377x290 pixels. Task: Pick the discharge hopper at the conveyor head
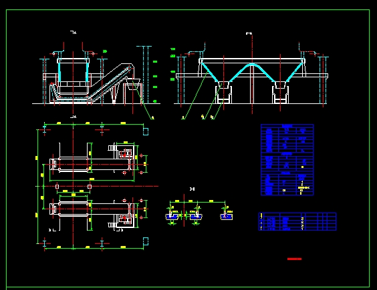coord(133,84)
